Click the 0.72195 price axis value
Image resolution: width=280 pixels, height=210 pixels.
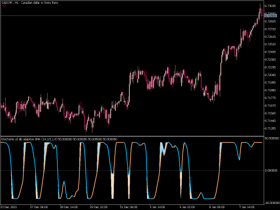270,68
